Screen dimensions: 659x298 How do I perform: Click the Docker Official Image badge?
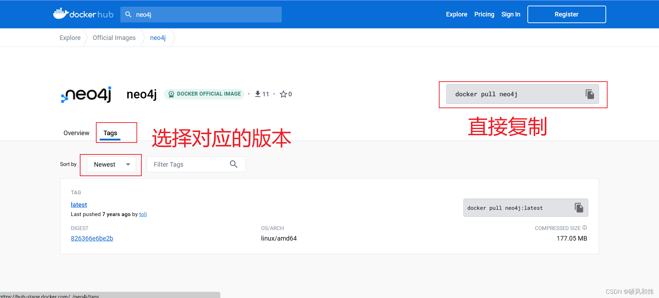(x=204, y=94)
